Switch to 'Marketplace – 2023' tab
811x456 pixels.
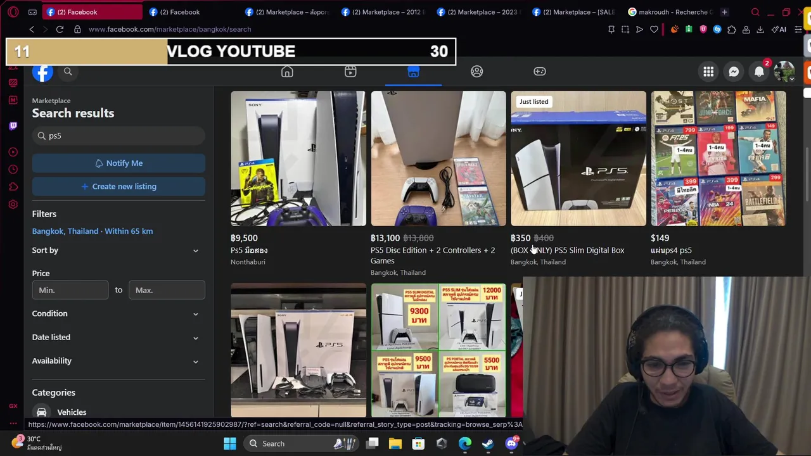point(479,12)
